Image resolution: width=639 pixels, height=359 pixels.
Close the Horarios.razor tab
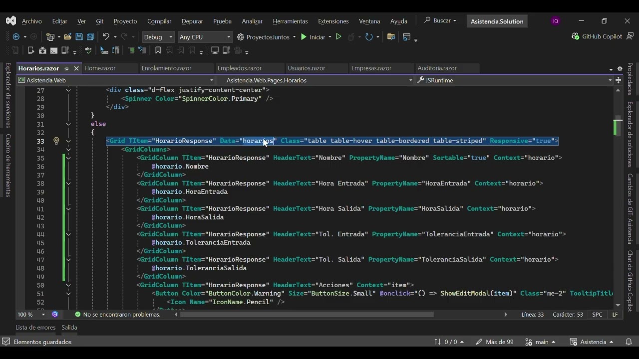[x=76, y=68]
